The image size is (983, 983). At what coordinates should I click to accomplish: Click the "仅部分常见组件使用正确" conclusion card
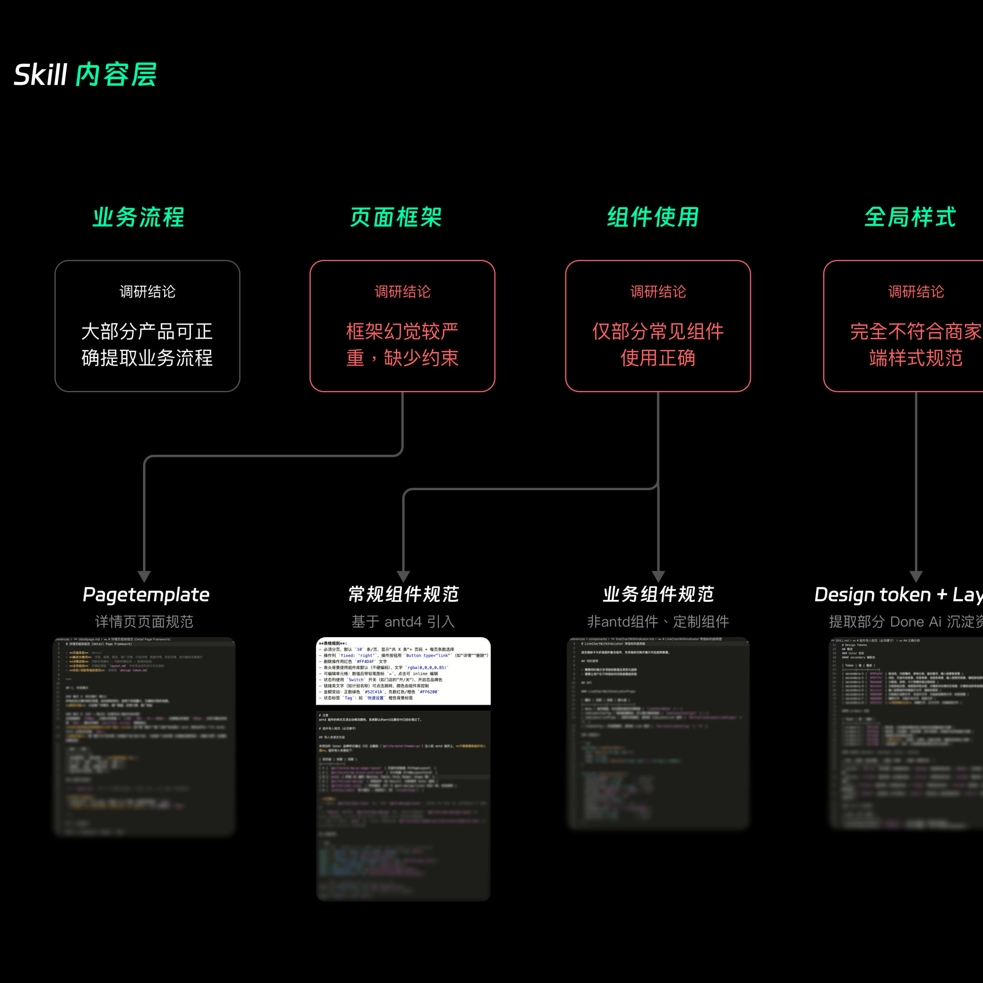tap(658, 326)
